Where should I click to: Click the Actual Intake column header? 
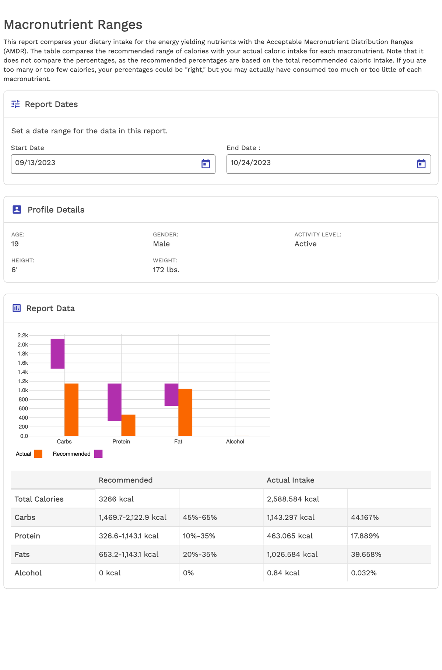click(290, 480)
